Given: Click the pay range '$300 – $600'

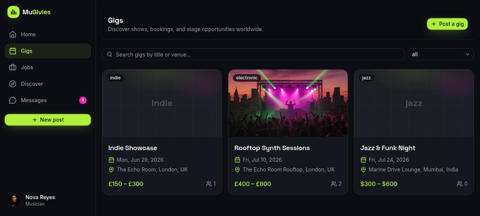Looking at the screenshot, I should [x=379, y=184].
